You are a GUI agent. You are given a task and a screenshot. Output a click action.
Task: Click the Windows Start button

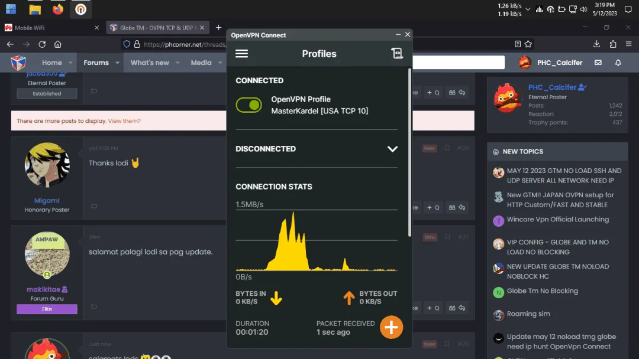click(11, 9)
